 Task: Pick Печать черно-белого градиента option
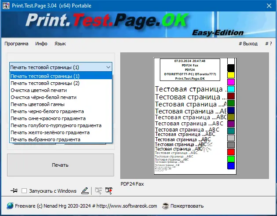click(61, 111)
